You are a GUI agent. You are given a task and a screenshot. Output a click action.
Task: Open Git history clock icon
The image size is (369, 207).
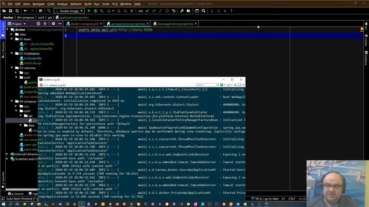167,11
